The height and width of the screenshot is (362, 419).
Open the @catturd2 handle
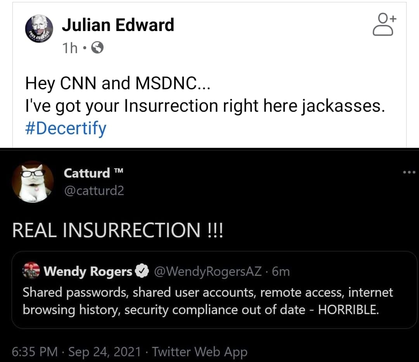point(94,191)
